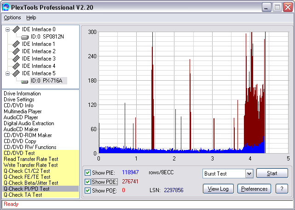Open AudioCD Player function
The height and width of the screenshot is (210, 295).
tap(21, 117)
